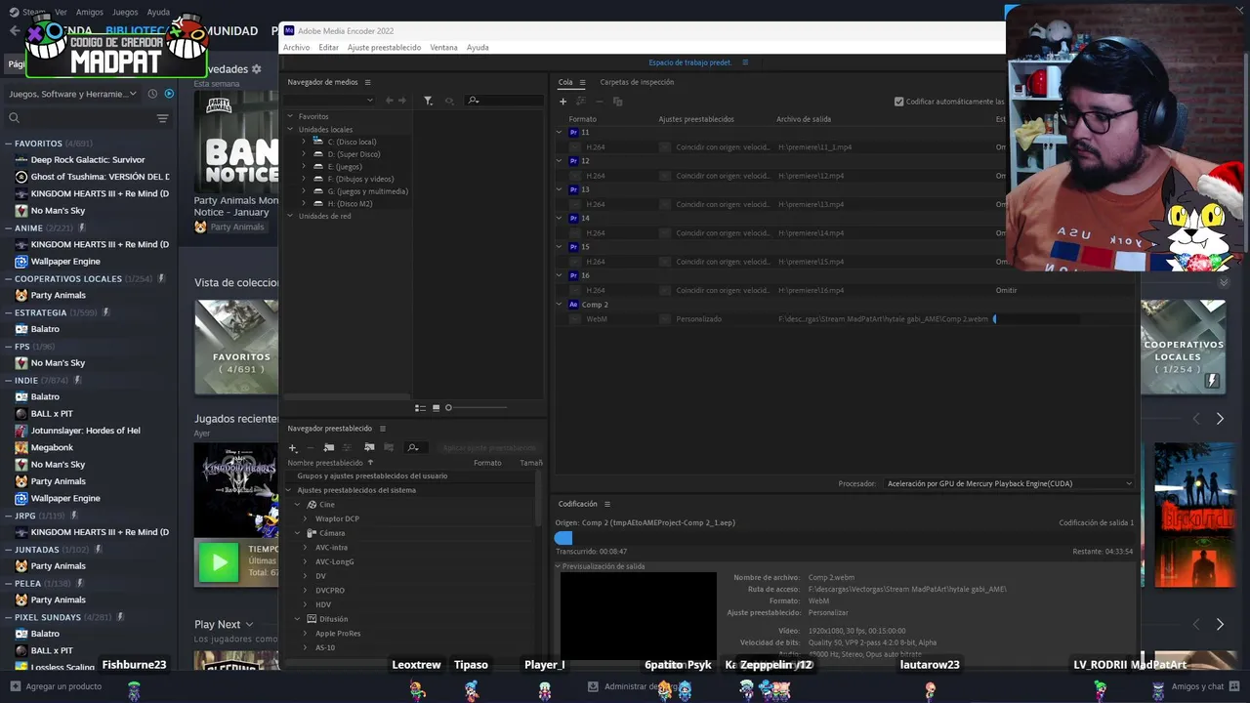The image size is (1250, 703).
Task: Collapse the Cámara preset category
Action: [298, 533]
